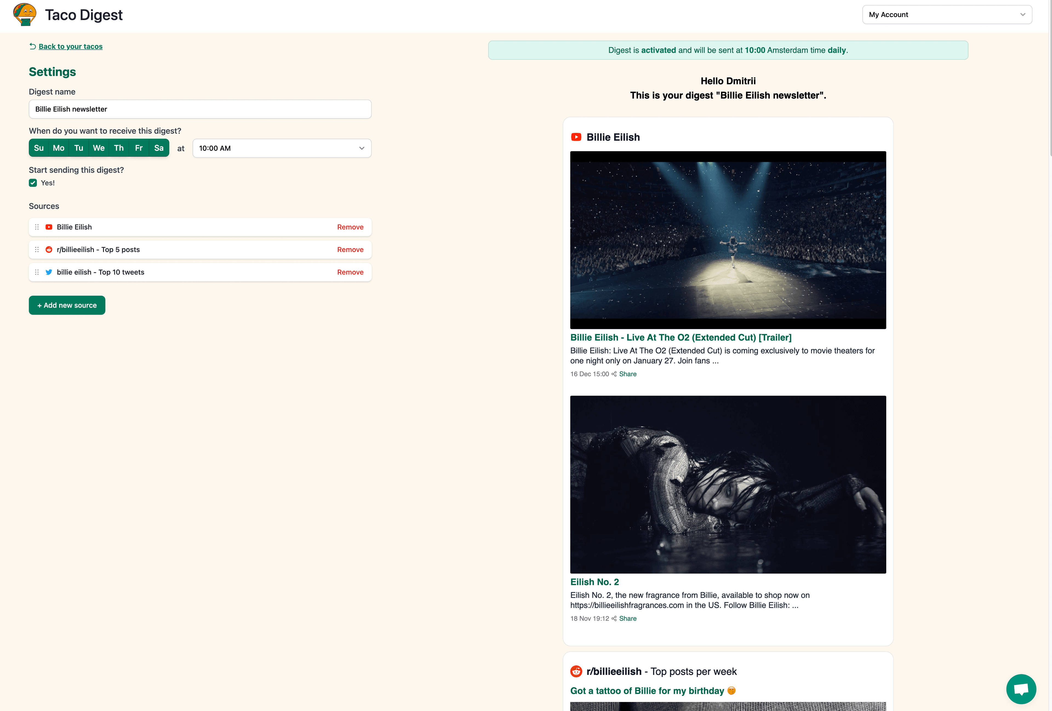Toggle Friday delivery day

point(139,148)
